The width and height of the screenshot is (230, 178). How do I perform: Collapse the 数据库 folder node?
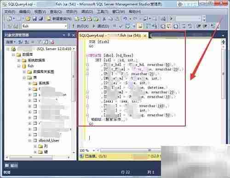click(x=13, y=55)
